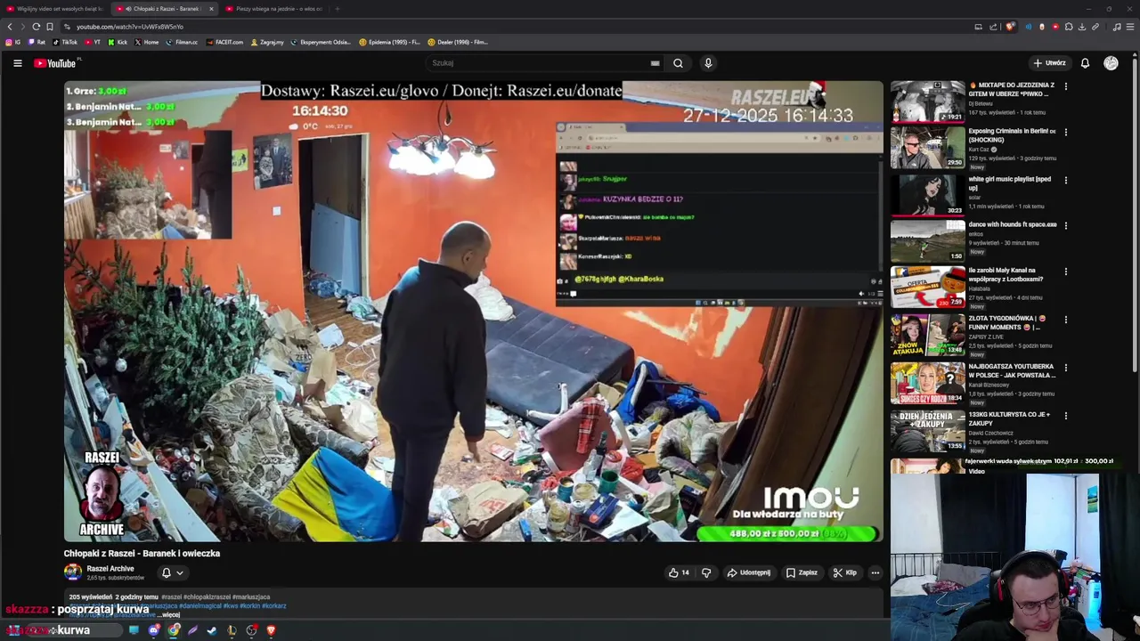Screen dimensions: 1140x641
Task: Close the Chłopaki z Raszei tab
Action: [x=211, y=9]
